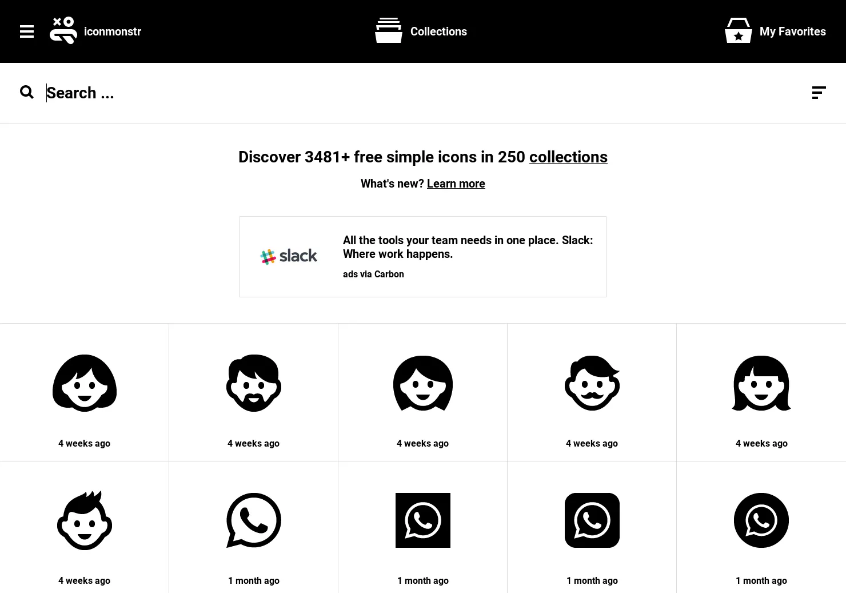Select the rounded-square WhatsApp icon
Image resolution: width=846 pixels, height=593 pixels.
coord(592,520)
